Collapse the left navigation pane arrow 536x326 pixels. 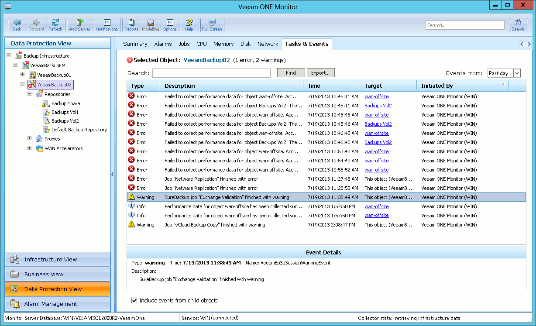[112, 175]
